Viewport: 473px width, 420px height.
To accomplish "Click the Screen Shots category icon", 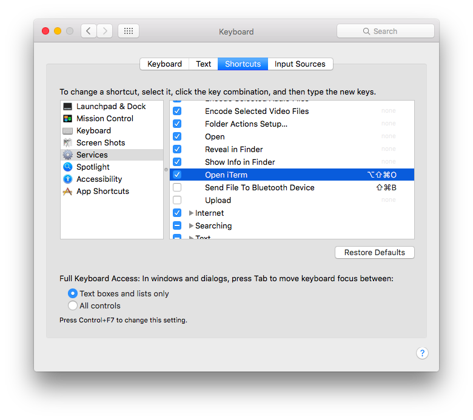I will [67, 142].
